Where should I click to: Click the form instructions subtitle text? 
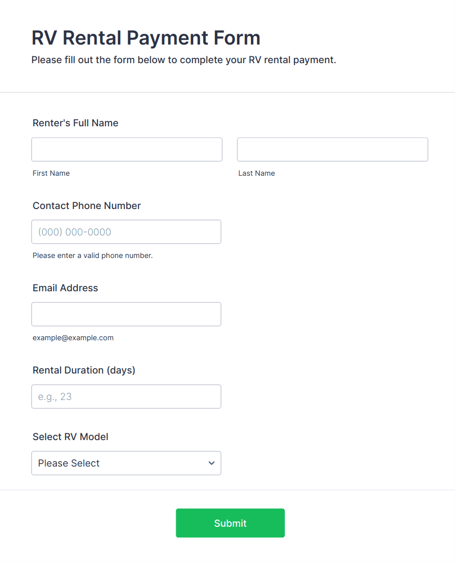(x=183, y=60)
